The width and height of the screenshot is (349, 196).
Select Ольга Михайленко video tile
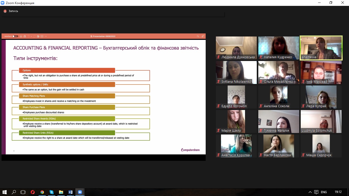tap(279, 72)
